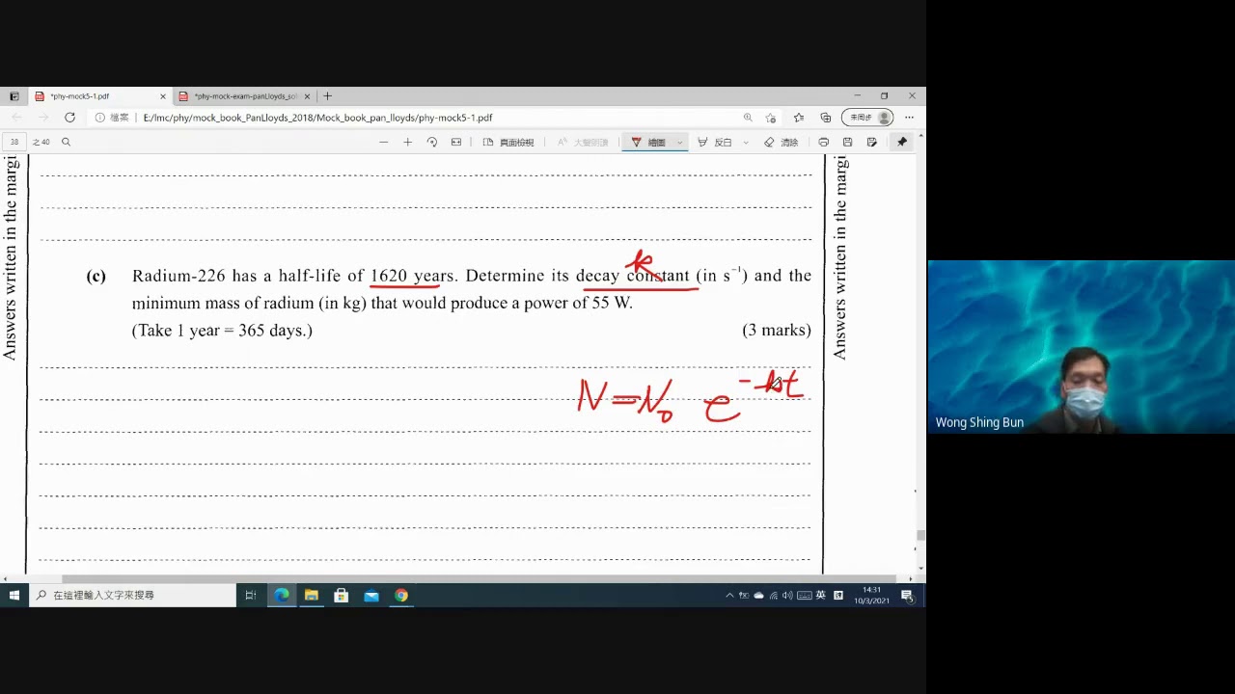The image size is (1235, 694).
Task: Switch to the phy-mock5-1.pdf tab
Action: point(99,96)
